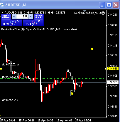120x122 pixels.
Task: Select right handle of yellow horizontal line
Action: pyautogui.click(x=105, y=69)
